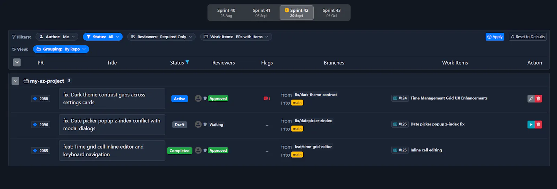The image size is (557, 189).
Task: Click the Draft status badge
Action: [x=180, y=125]
